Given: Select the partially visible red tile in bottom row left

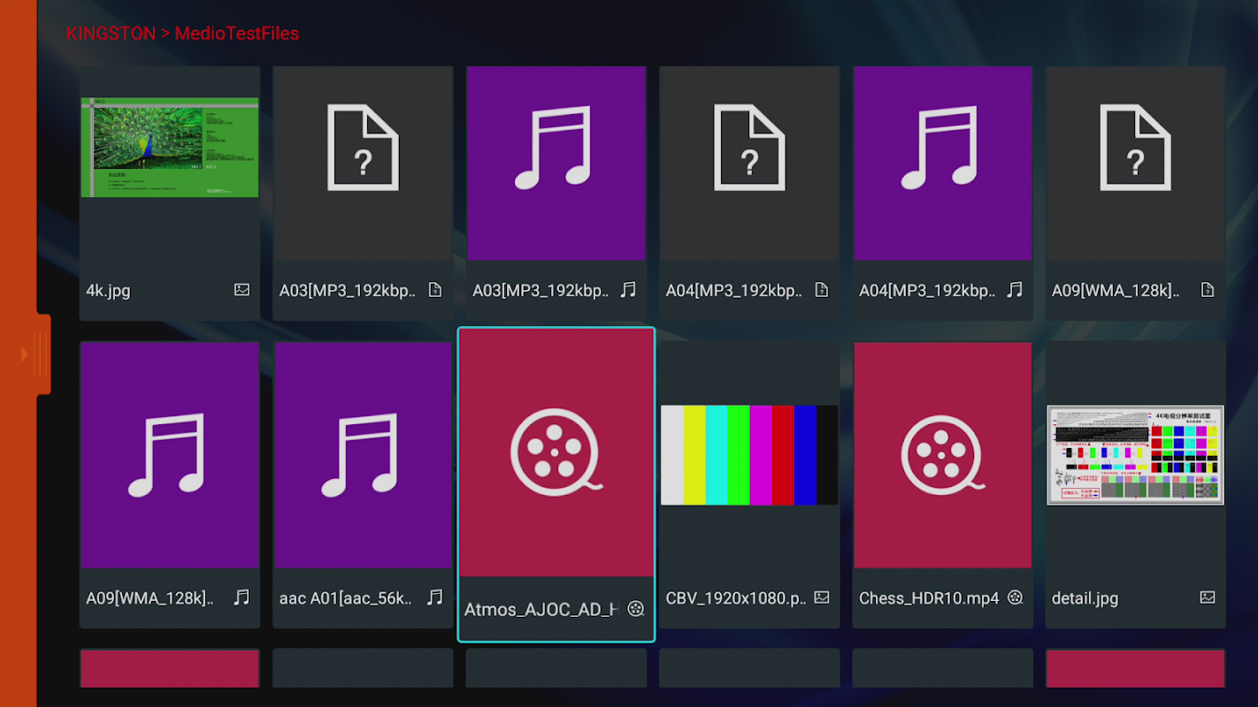Looking at the screenshot, I should 170,668.
